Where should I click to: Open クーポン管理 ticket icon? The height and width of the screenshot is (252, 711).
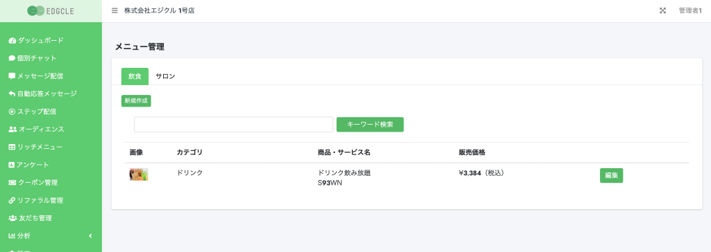click(12, 183)
